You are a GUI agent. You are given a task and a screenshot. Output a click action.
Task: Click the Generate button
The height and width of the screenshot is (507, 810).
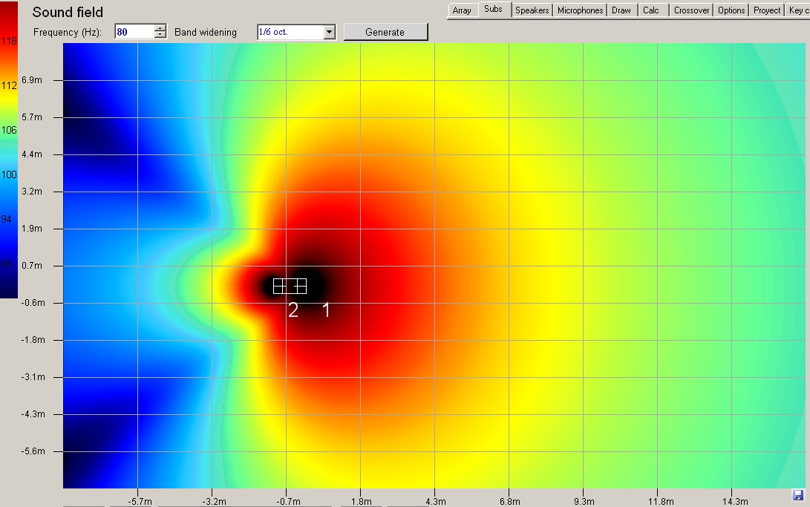[x=385, y=32]
